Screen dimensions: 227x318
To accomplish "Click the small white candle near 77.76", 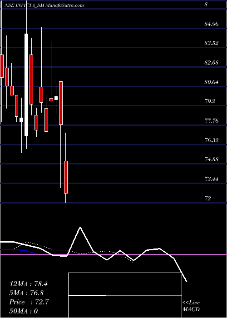I will 21,120.
